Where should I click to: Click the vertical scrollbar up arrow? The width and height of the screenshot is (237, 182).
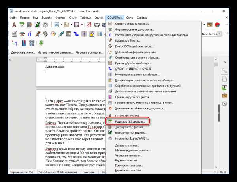tap(216, 59)
